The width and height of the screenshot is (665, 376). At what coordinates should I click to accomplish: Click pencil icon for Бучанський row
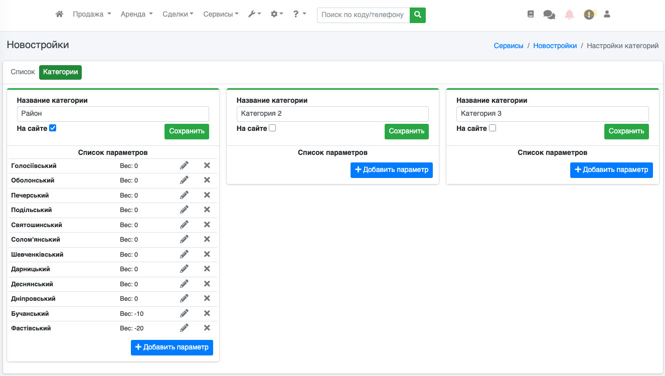coord(184,313)
